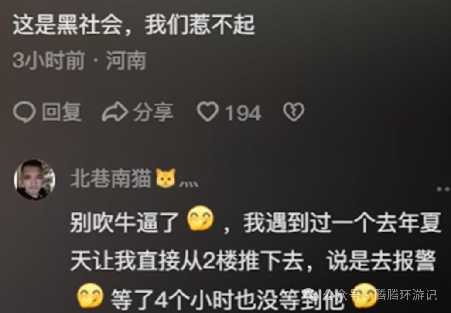Click the 回复 text label
This screenshot has height=313, width=451.
coord(61,112)
